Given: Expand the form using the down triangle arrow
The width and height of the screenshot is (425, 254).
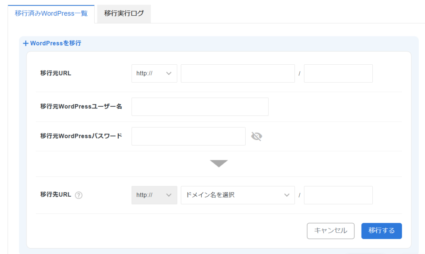Looking at the screenshot, I should [219, 163].
